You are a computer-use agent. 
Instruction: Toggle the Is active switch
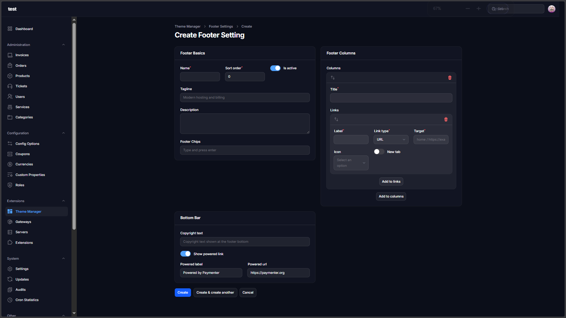coord(275,68)
